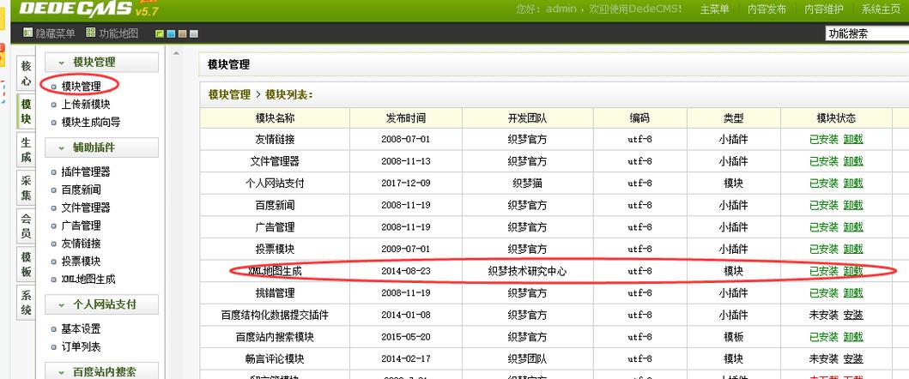Screen dimensions: 909x379
Task: Open 投票模块 in sidebar
Action: coord(82,262)
